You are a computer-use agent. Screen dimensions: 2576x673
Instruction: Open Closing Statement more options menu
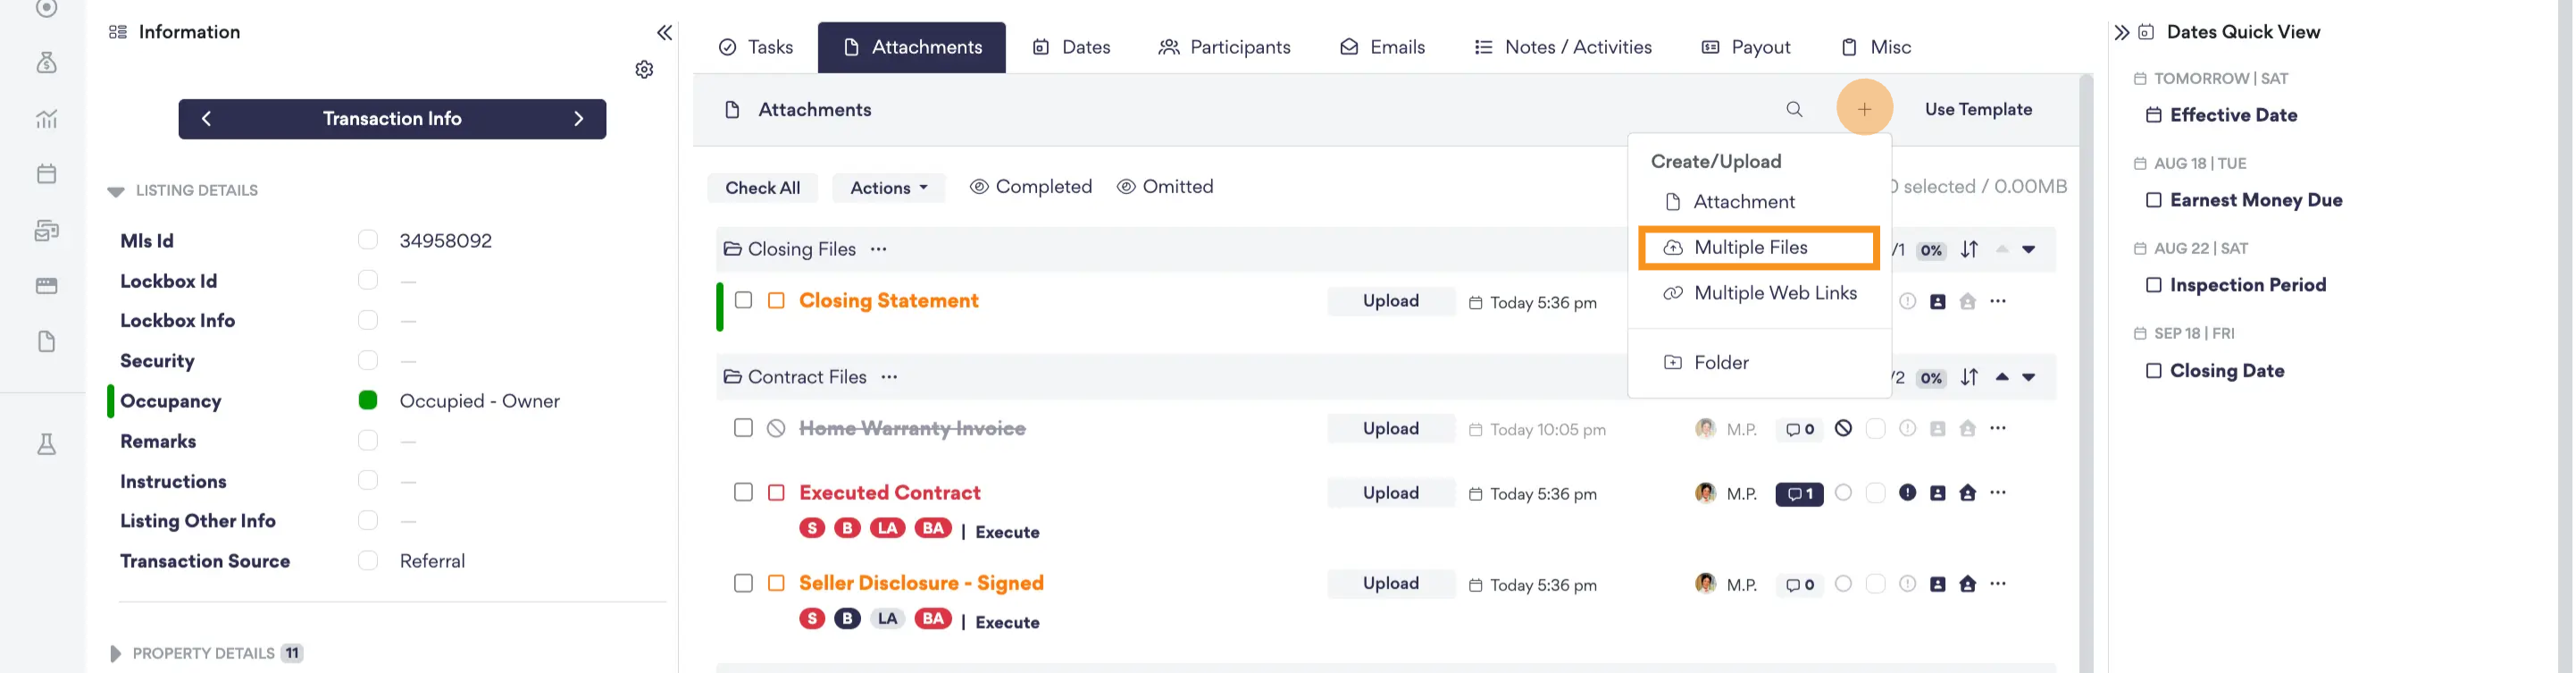click(x=1998, y=301)
